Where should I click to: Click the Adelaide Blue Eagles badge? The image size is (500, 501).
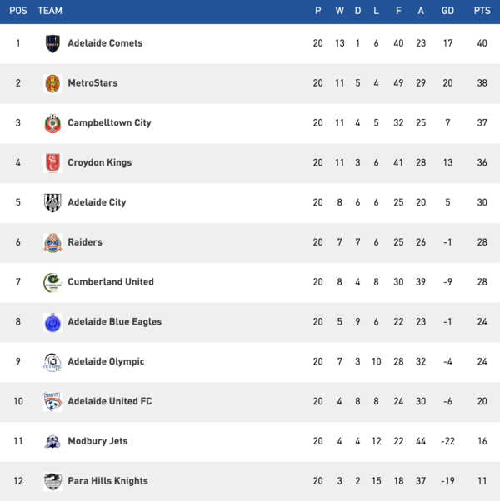52,322
